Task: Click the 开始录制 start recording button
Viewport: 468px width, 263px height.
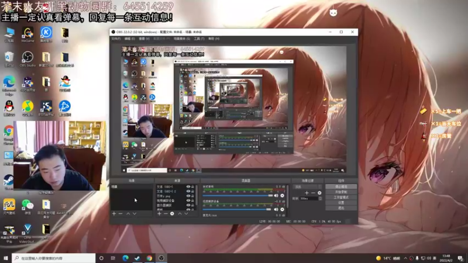Action: click(x=341, y=192)
